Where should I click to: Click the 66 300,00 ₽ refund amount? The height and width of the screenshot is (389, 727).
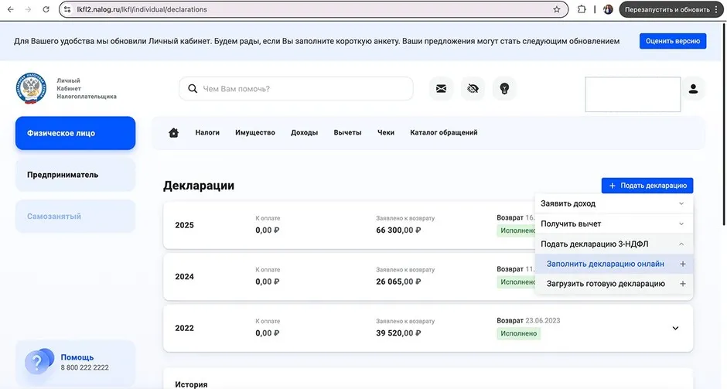click(398, 230)
